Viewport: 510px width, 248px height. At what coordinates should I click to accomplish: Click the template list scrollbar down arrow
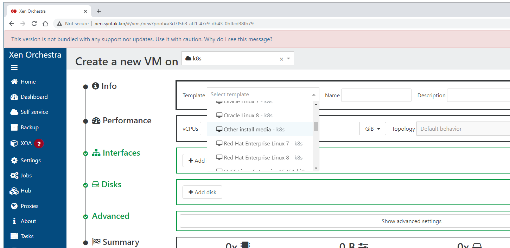pyautogui.click(x=316, y=168)
